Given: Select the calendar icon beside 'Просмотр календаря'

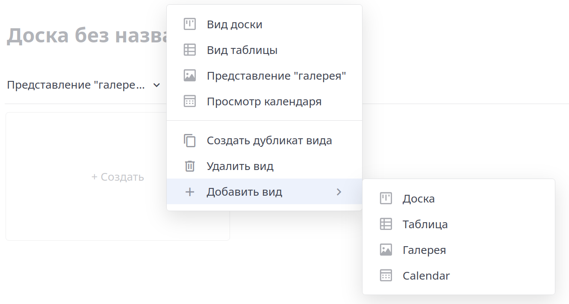Looking at the screenshot, I should coord(190,101).
